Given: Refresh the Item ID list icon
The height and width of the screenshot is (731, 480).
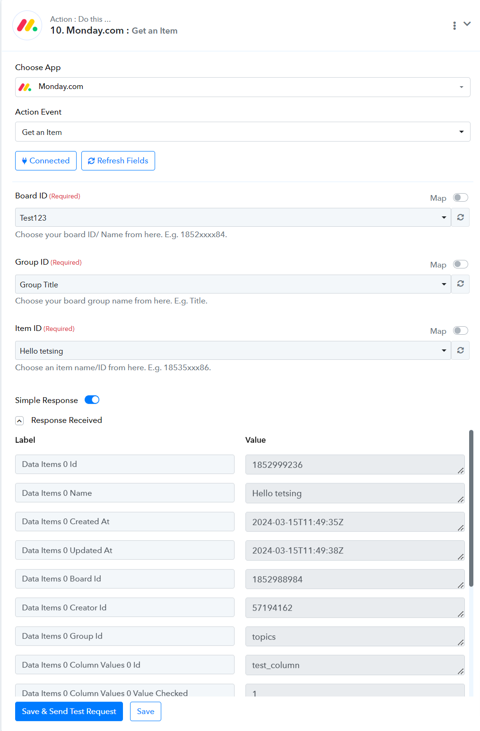Looking at the screenshot, I should tap(461, 350).
